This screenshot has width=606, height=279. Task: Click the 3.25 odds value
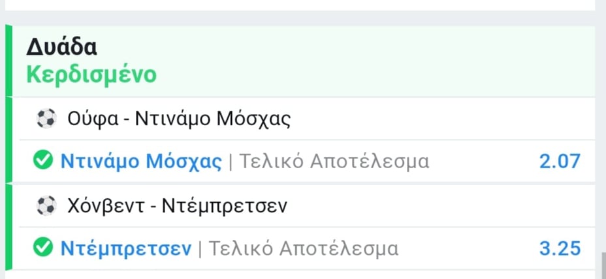(560, 248)
